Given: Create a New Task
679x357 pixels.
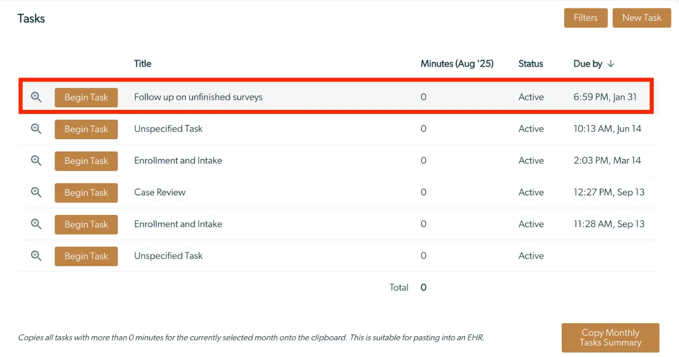Looking at the screenshot, I should point(642,17).
